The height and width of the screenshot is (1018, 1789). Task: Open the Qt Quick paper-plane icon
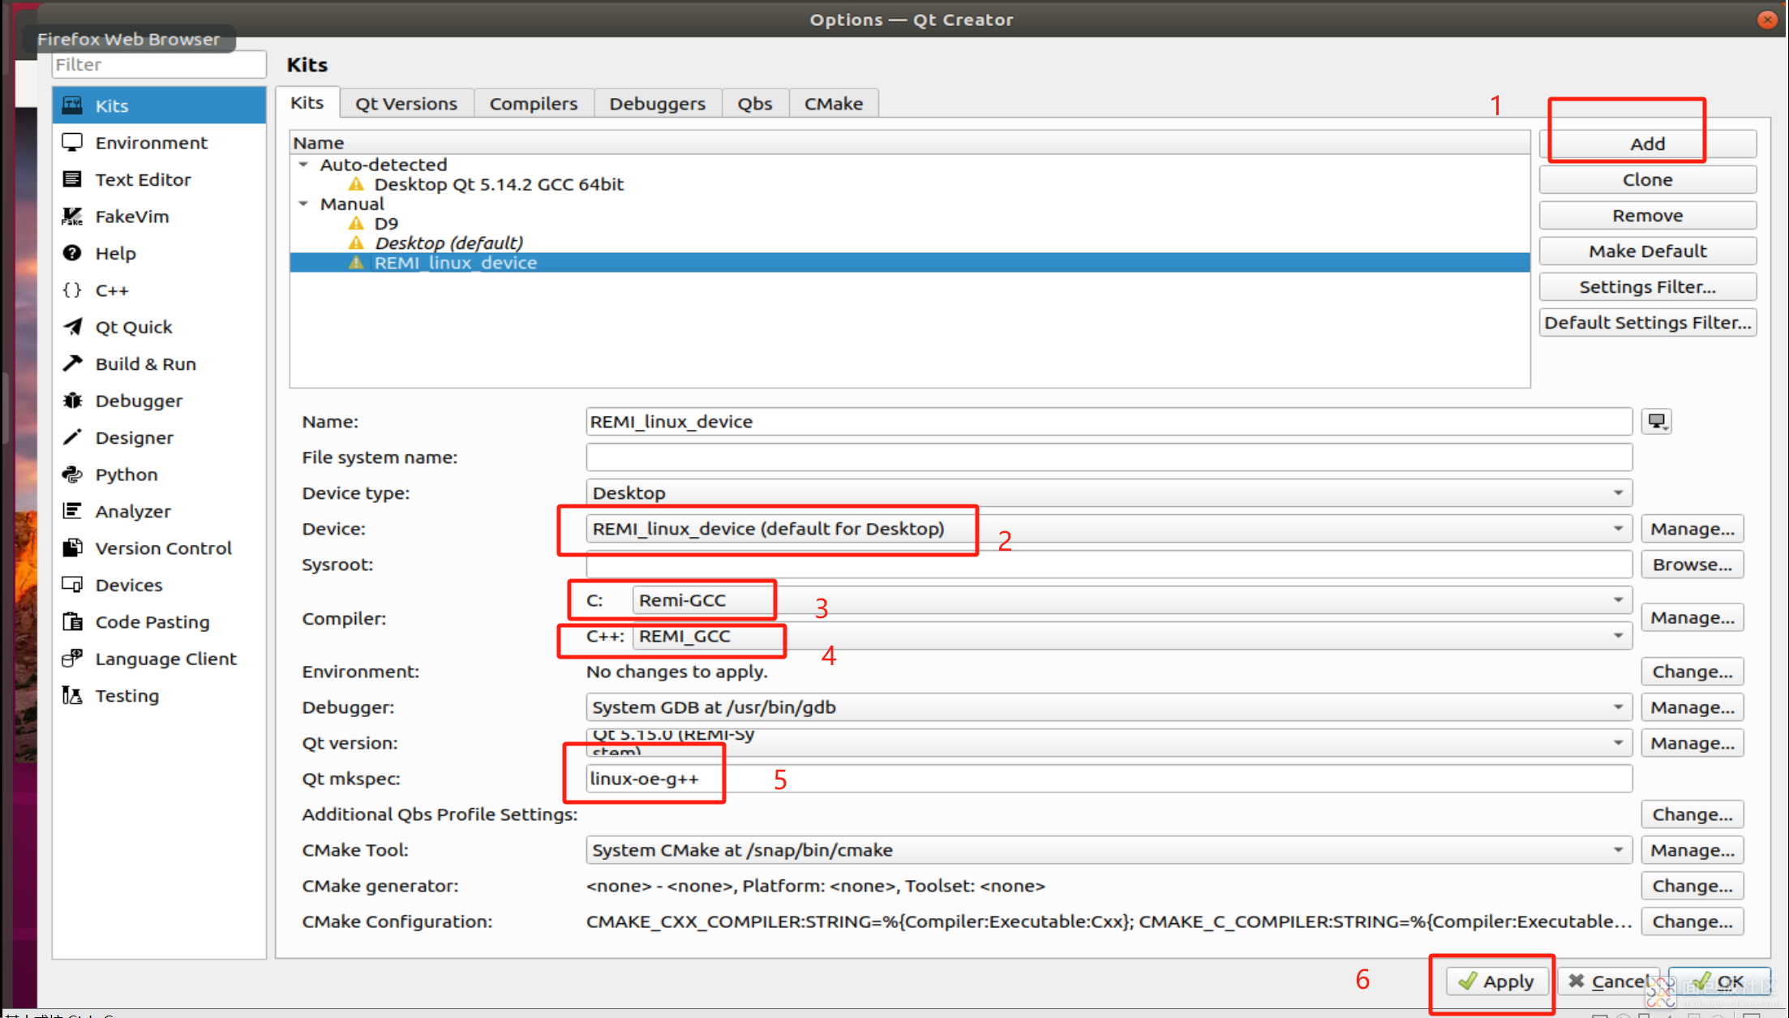point(72,327)
